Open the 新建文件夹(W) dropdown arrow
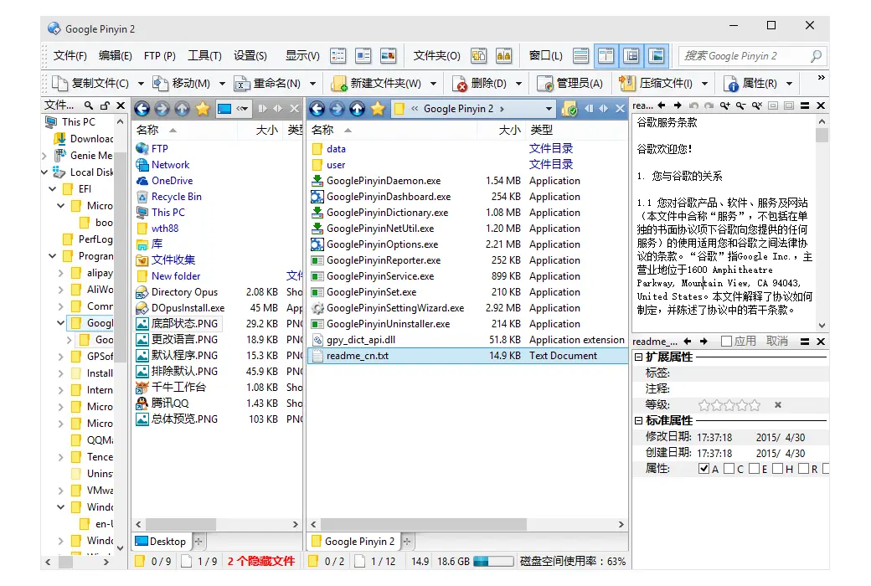This screenshot has height=586, width=871. click(x=433, y=84)
